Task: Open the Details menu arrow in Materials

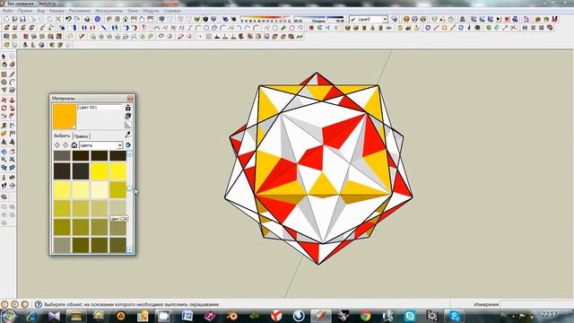Action: [128, 145]
